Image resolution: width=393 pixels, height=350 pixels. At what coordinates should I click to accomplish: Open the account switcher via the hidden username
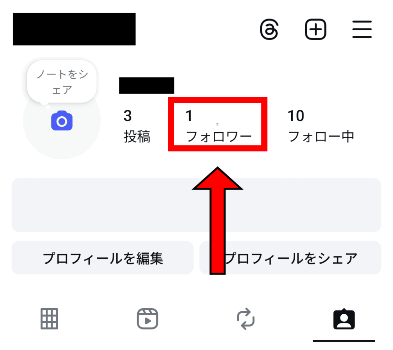(74, 29)
